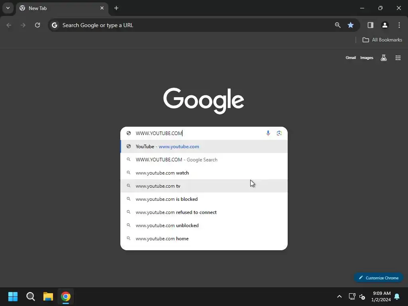
Task: Open the Windows Start menu
Action: tap(13, 296)
